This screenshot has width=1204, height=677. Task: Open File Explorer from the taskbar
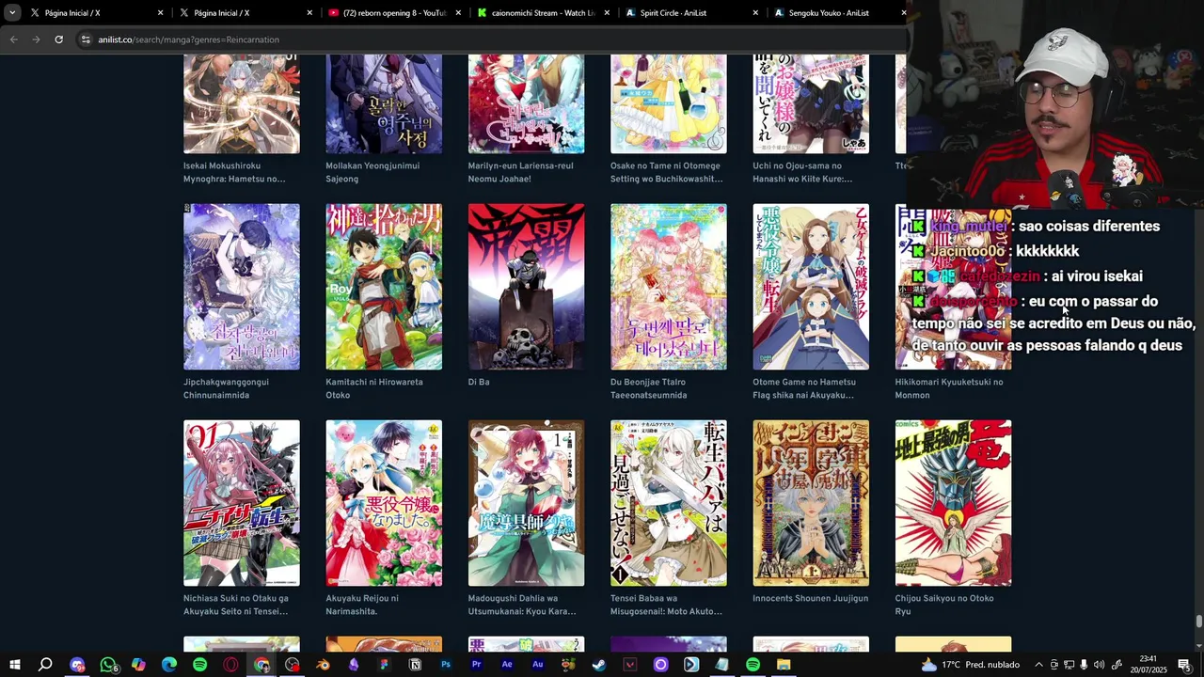784,665
